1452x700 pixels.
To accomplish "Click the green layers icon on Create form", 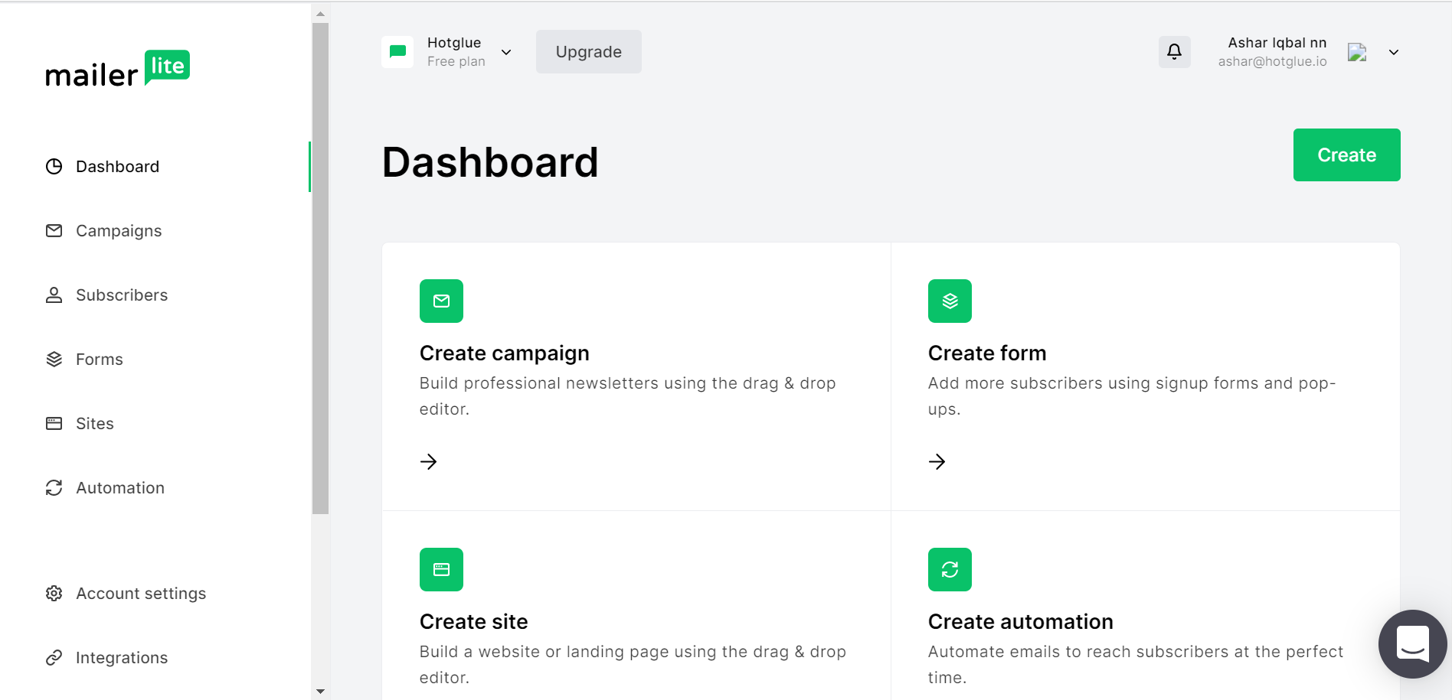I will (x=950, y=301).
